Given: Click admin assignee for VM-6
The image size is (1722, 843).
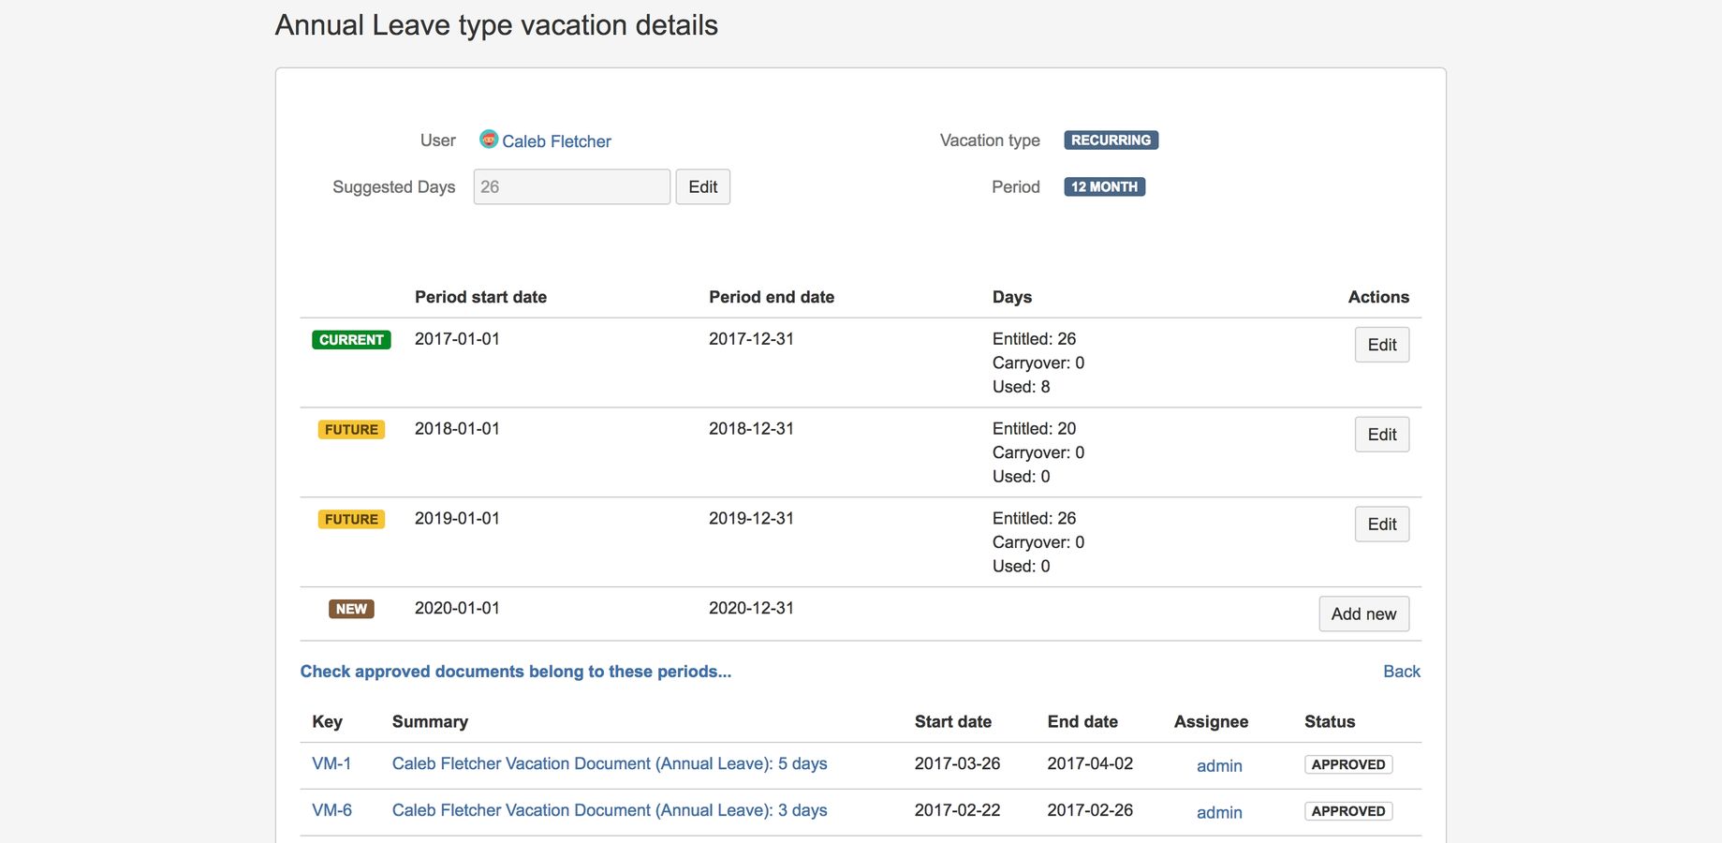Looking at the screenshot, I should [x=1219, y=813].
